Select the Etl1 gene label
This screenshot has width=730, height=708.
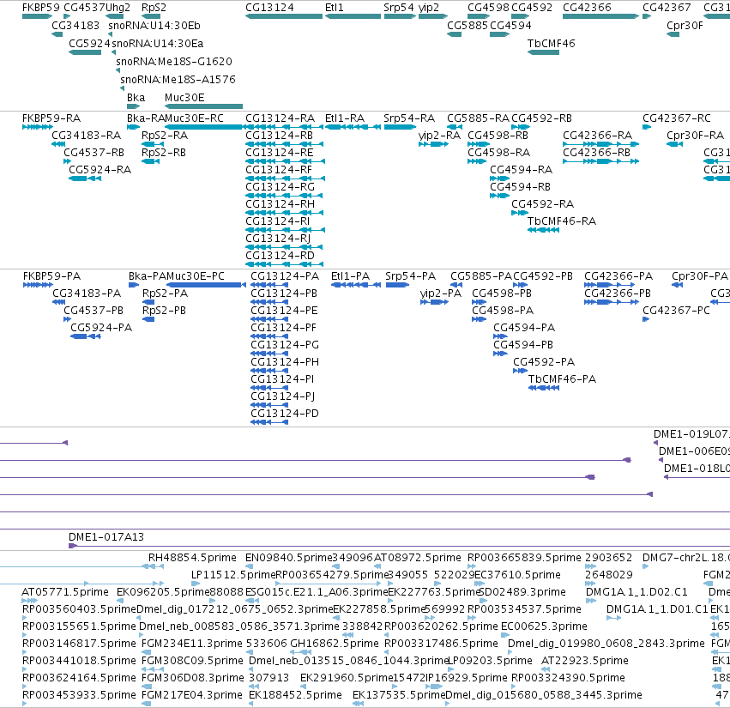tap(335, 8)
